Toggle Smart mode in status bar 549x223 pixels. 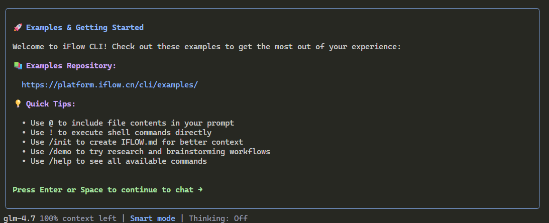[153, 218]
